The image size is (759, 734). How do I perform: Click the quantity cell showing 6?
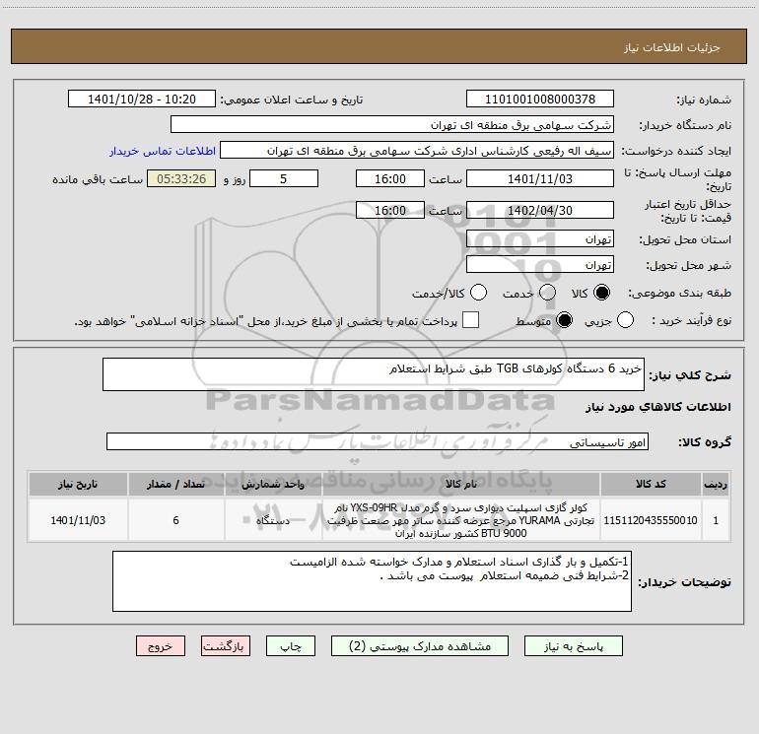(x=175, y=520)
